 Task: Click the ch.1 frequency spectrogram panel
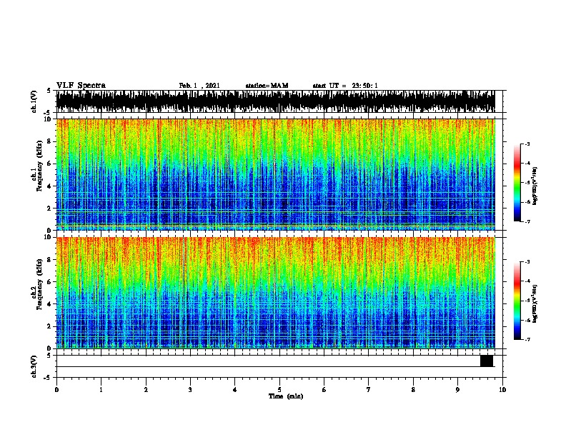point(275,174)
